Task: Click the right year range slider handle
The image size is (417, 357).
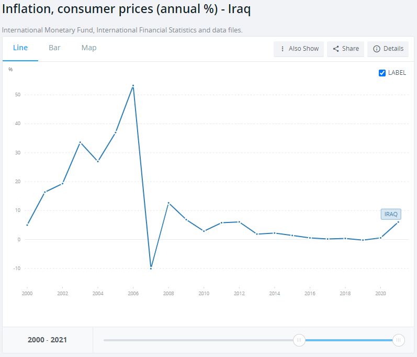Action: [x=399, y=340]
